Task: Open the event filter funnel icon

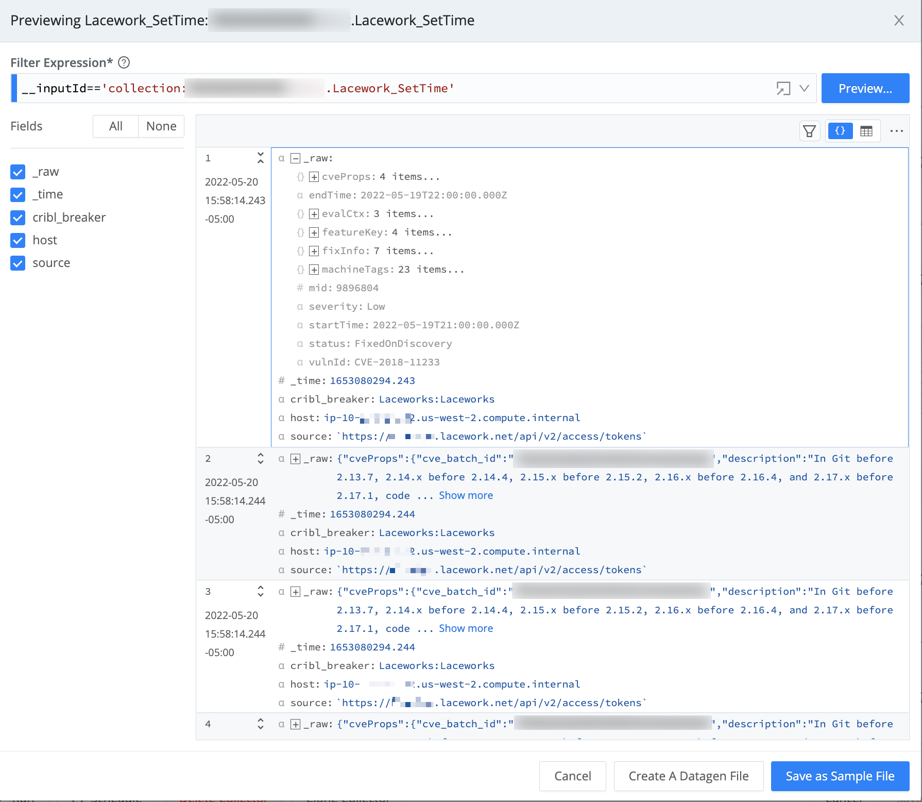Action: 809,131
